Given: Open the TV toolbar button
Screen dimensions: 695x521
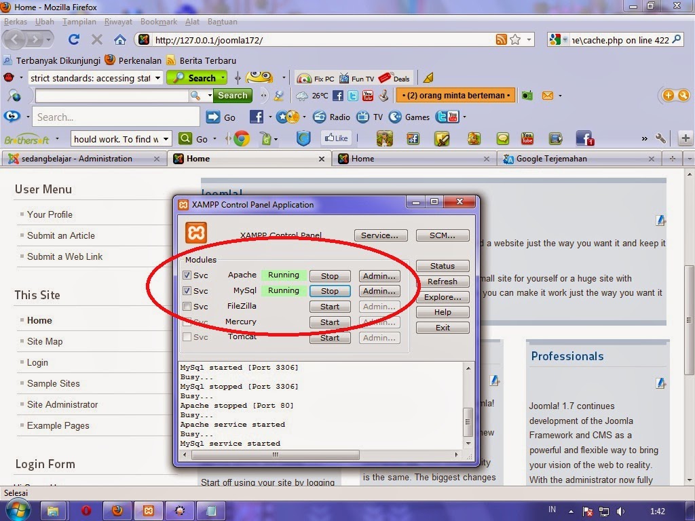Looking at the screenshot, I should [x=370, y=117].
